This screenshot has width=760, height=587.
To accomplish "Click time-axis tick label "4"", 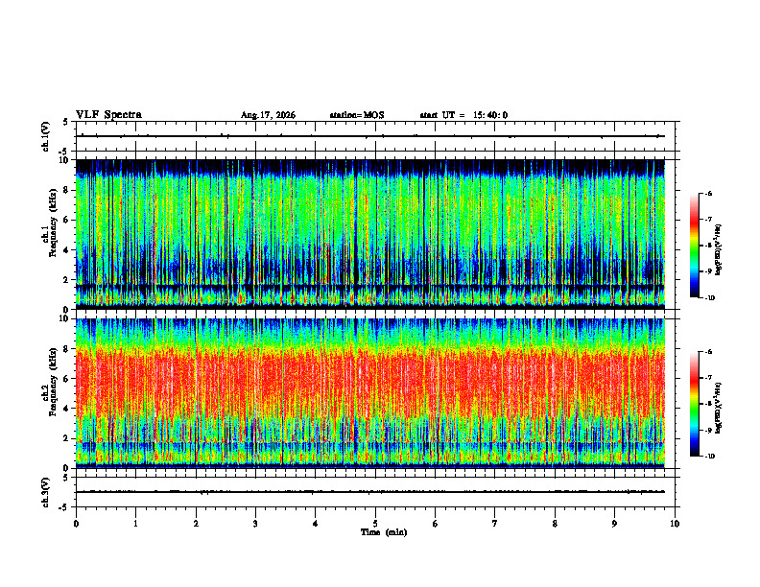I will (x=315, y=524).
